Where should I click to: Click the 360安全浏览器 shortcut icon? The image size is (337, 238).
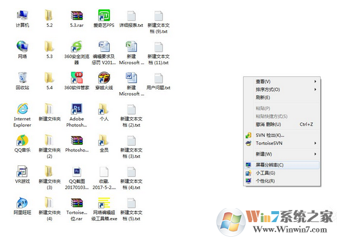tap(77, 53)
